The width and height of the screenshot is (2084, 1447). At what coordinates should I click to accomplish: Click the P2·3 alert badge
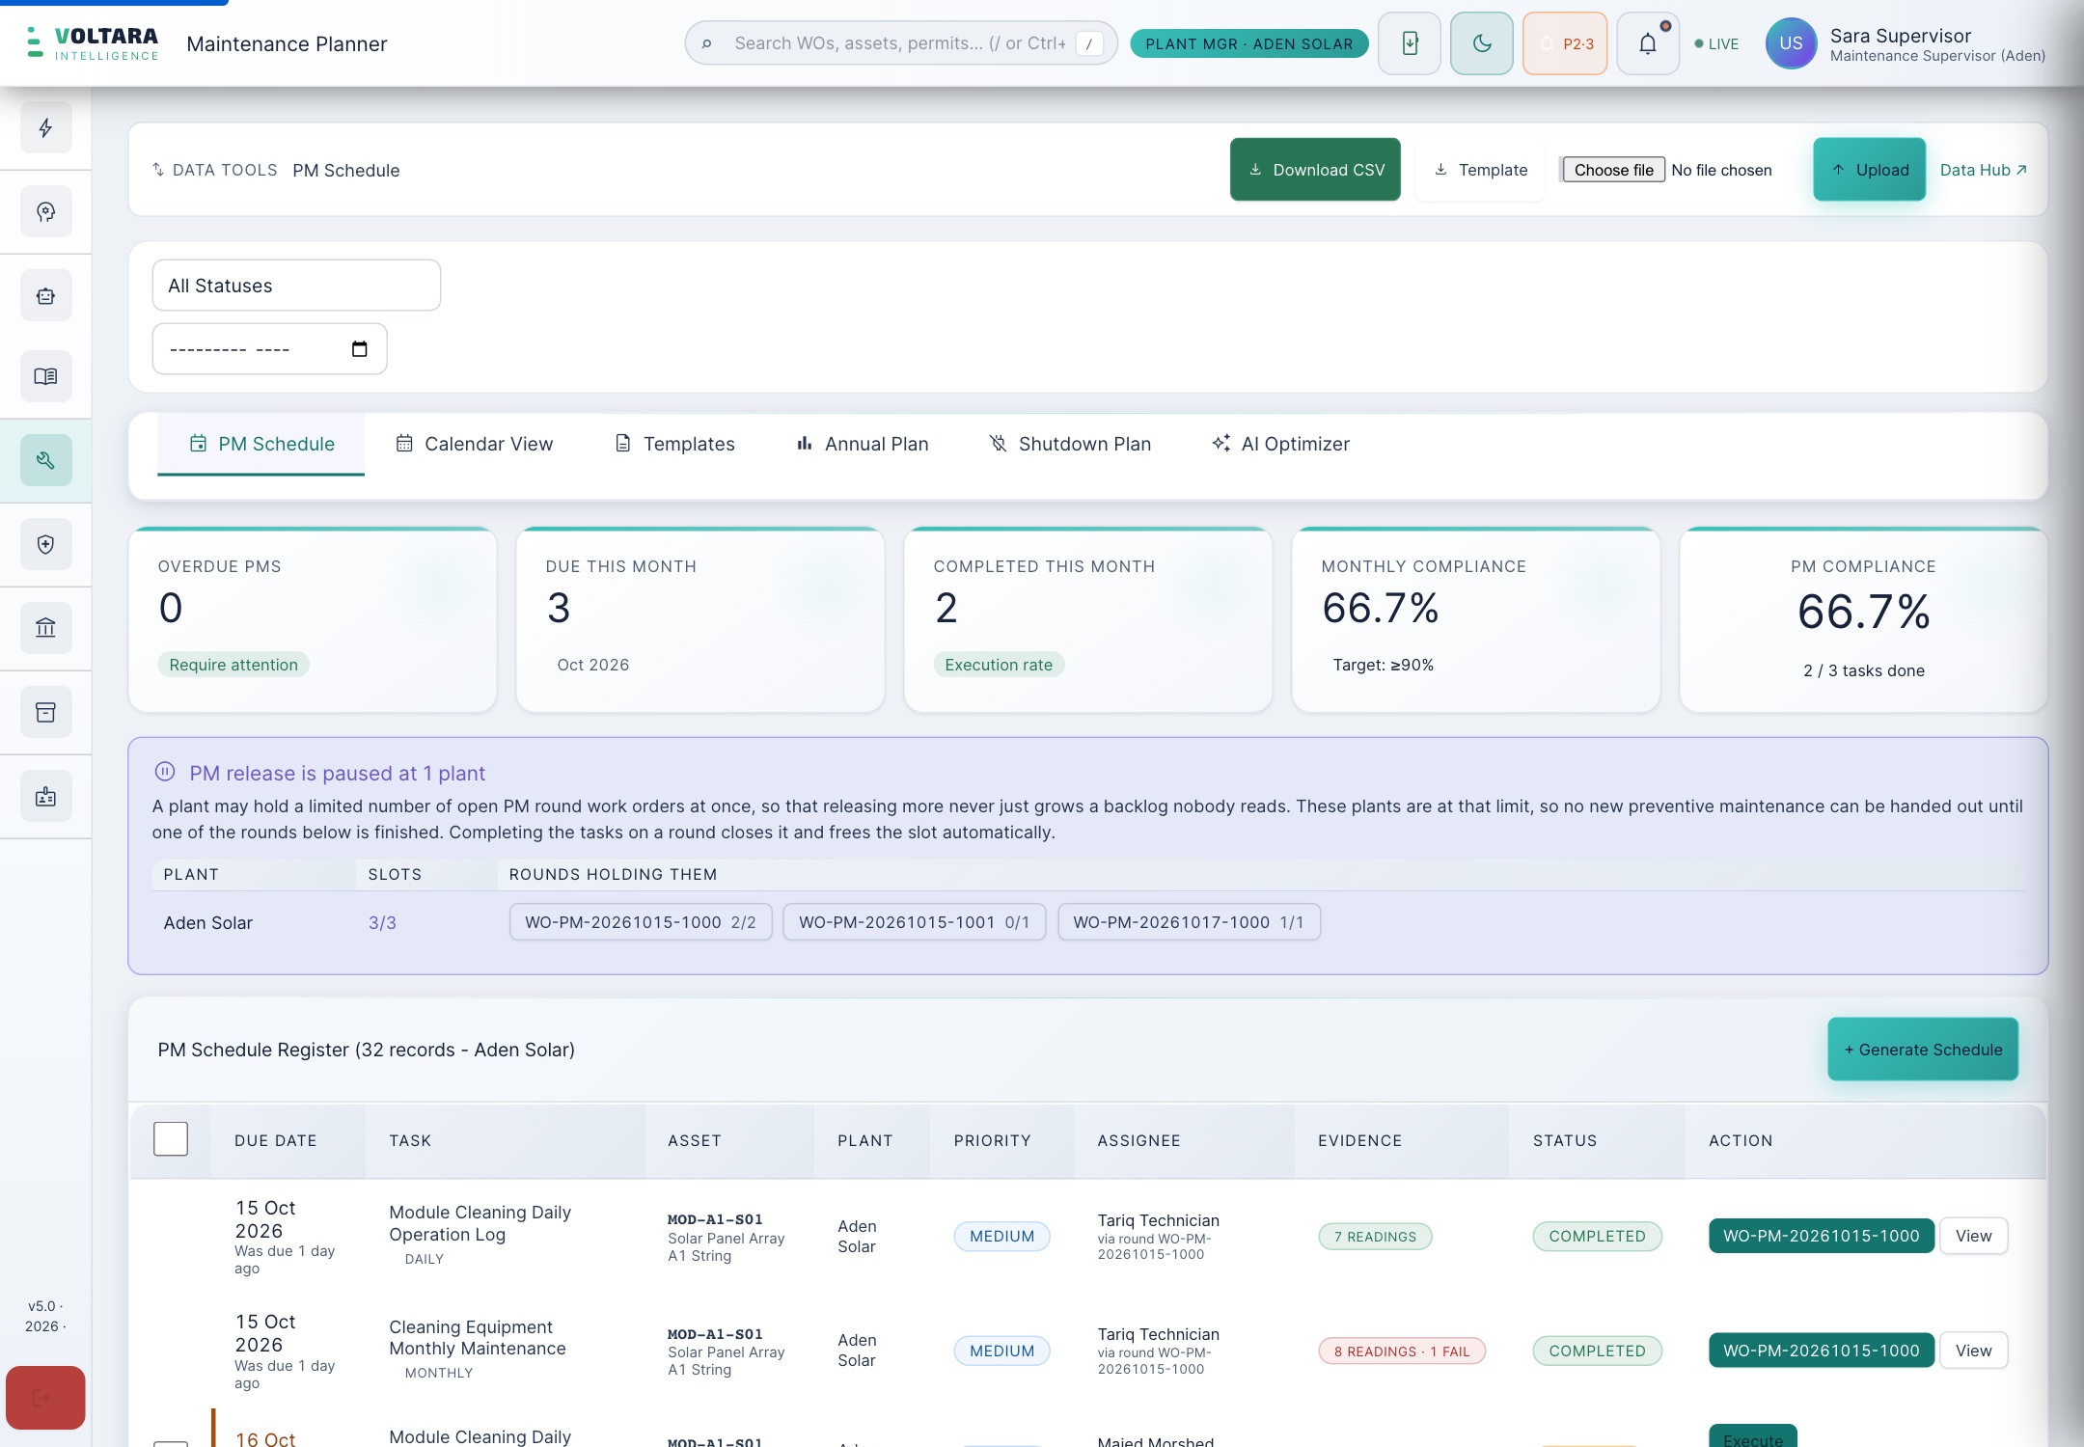(1565, 43)
